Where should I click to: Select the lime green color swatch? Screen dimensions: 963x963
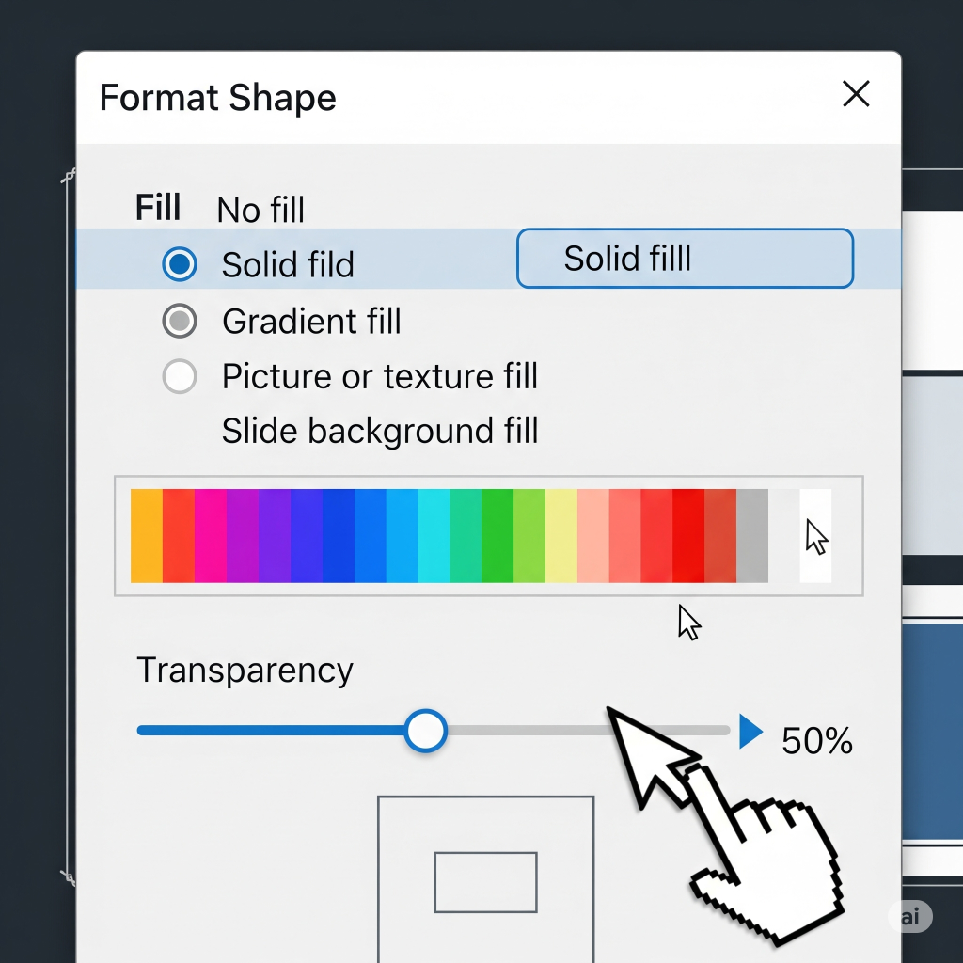(529, 536)
